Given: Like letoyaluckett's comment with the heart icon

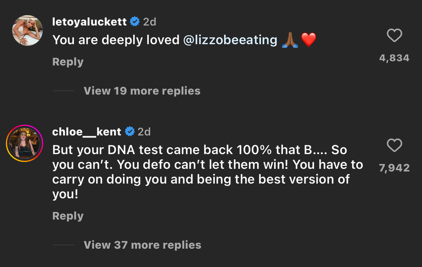Looking at the screenshot, I should tap(394, 36).
